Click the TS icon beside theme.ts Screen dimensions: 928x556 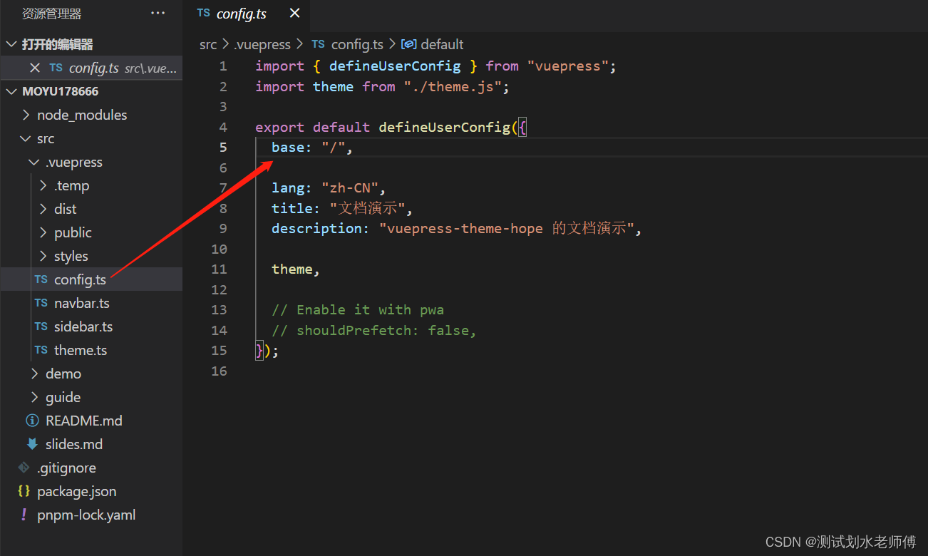[41, 350]
